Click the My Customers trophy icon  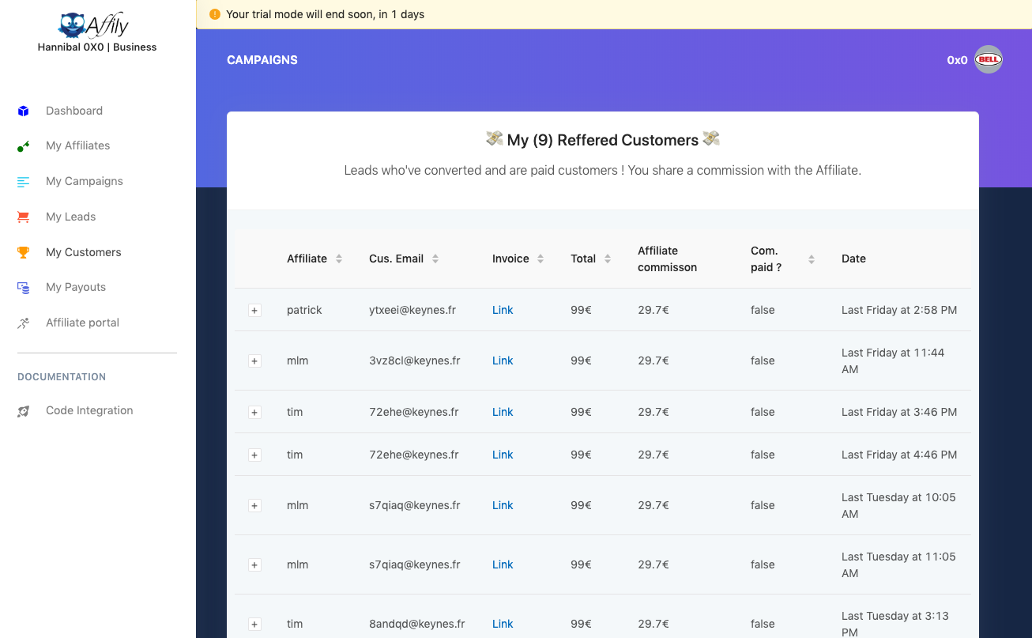point(24,253)
